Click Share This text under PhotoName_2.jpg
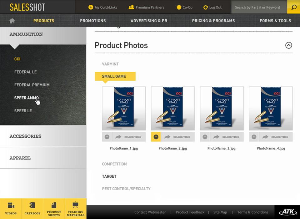300x219 pixels. (182, 137)
